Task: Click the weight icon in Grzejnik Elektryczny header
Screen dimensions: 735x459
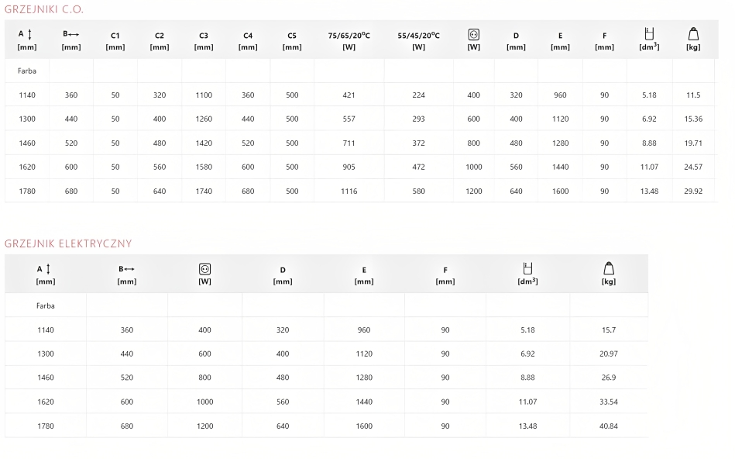Action: click(608, 268)
